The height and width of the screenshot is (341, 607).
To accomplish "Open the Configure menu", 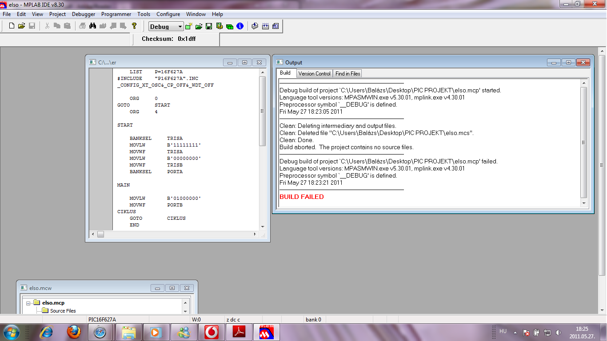I will pyautogui.click(x=168, y=14).
